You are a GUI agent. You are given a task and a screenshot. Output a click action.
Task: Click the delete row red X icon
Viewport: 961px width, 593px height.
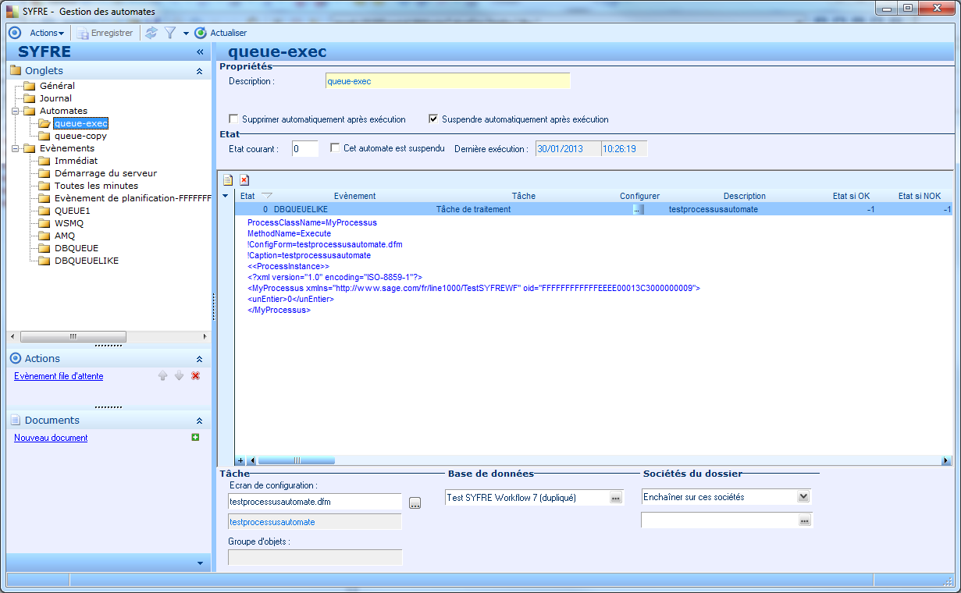[244, 180]
